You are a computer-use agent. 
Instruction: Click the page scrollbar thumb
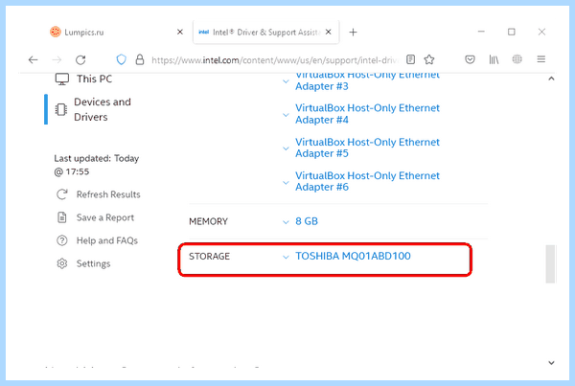point(550,264)
